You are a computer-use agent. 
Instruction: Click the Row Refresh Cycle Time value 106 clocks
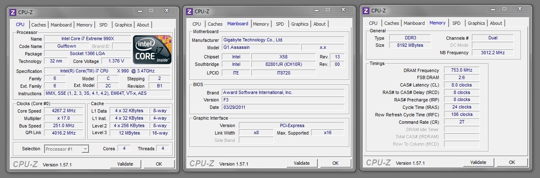(462, 115)
